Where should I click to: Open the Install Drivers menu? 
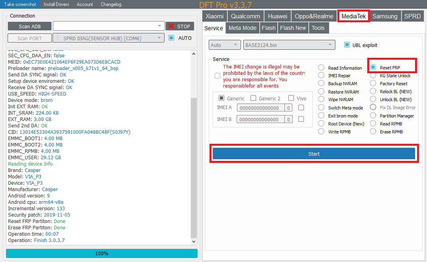[57, 4]
